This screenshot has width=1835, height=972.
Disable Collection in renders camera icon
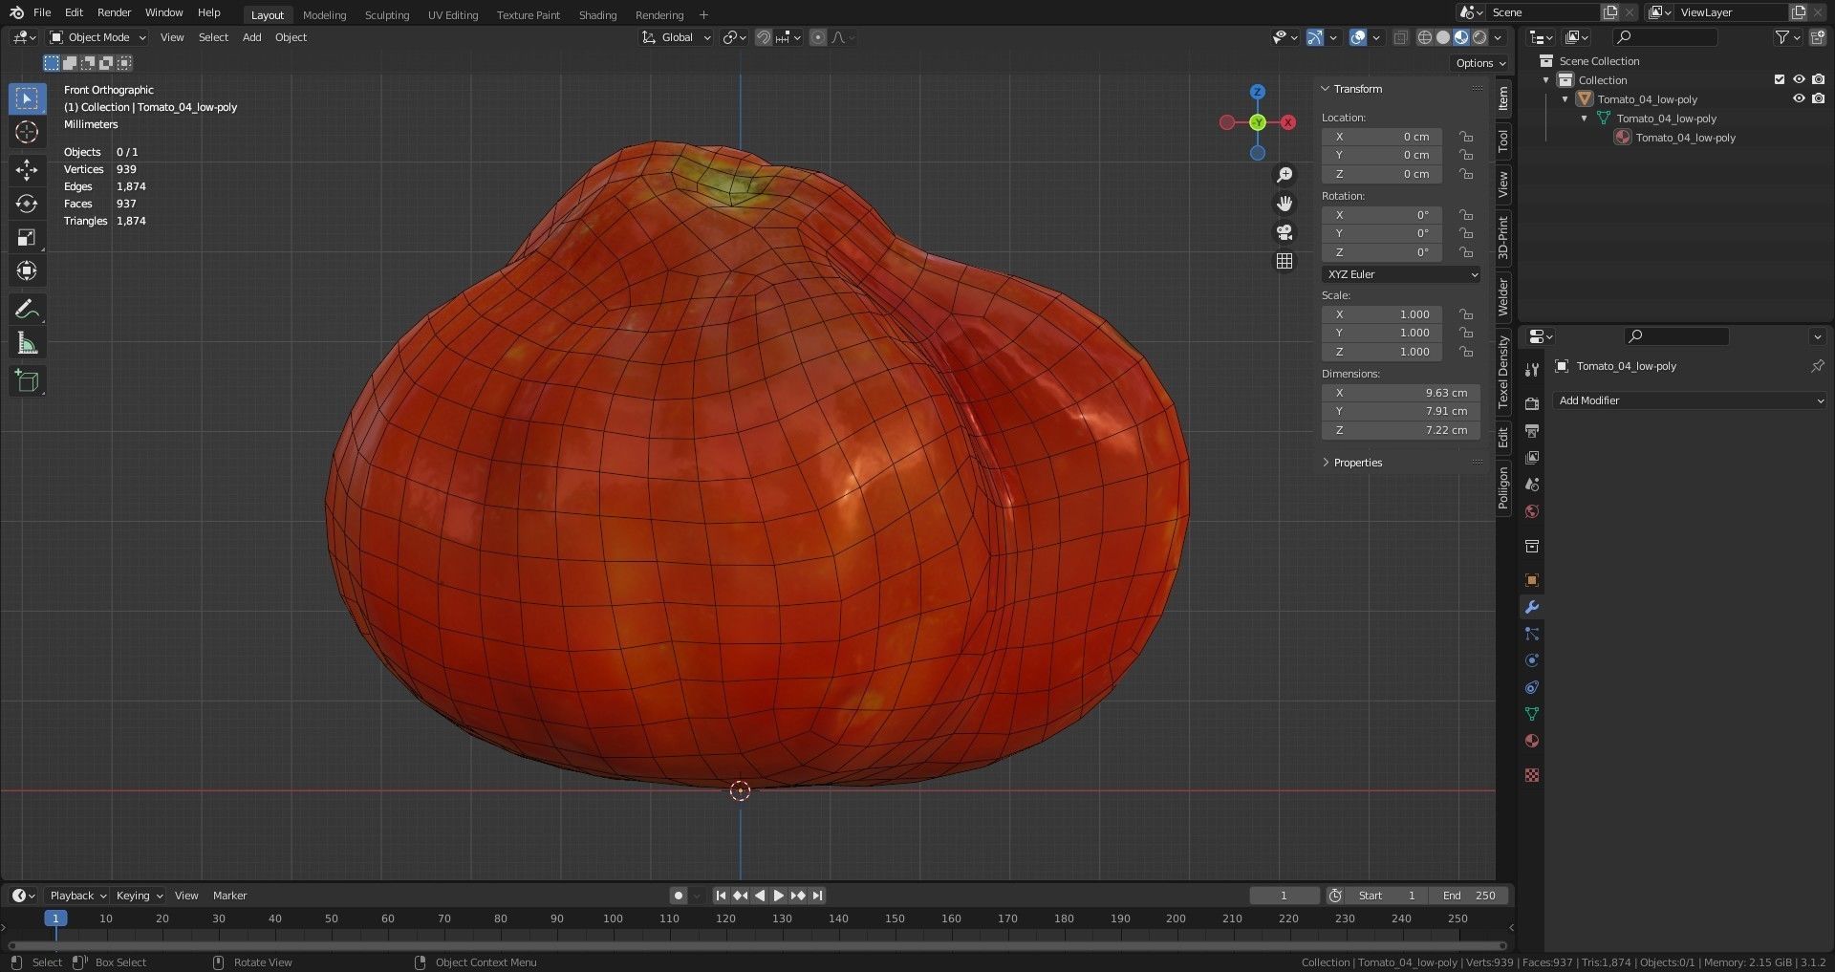[1818, 80]
